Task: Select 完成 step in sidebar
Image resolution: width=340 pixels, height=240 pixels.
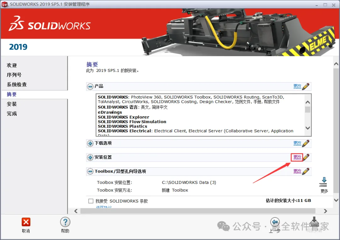Action: [12, 113]
